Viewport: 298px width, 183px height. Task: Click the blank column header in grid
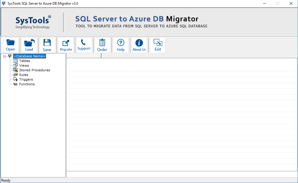tap(84, 56)
